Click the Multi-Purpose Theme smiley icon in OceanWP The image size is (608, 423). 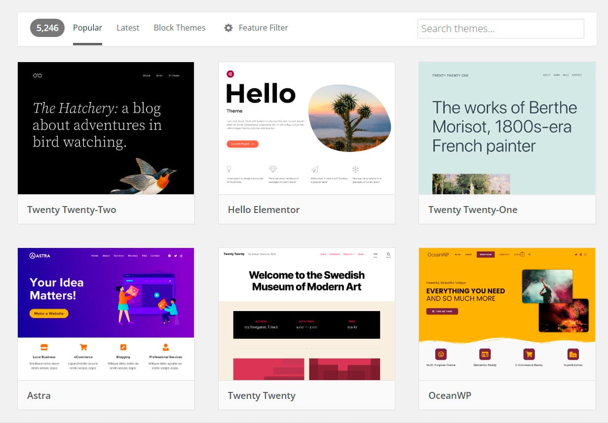pyautogui.click(x=441, y=354)
